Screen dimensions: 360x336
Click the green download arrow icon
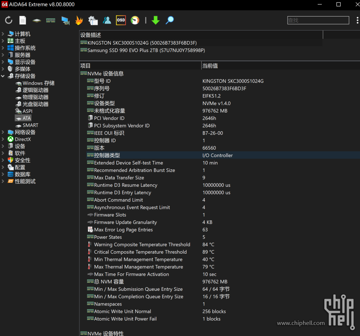(x=156, y=20)
